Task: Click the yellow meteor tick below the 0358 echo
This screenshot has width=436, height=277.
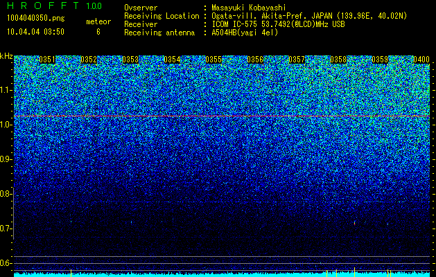Action: [354, 272]
